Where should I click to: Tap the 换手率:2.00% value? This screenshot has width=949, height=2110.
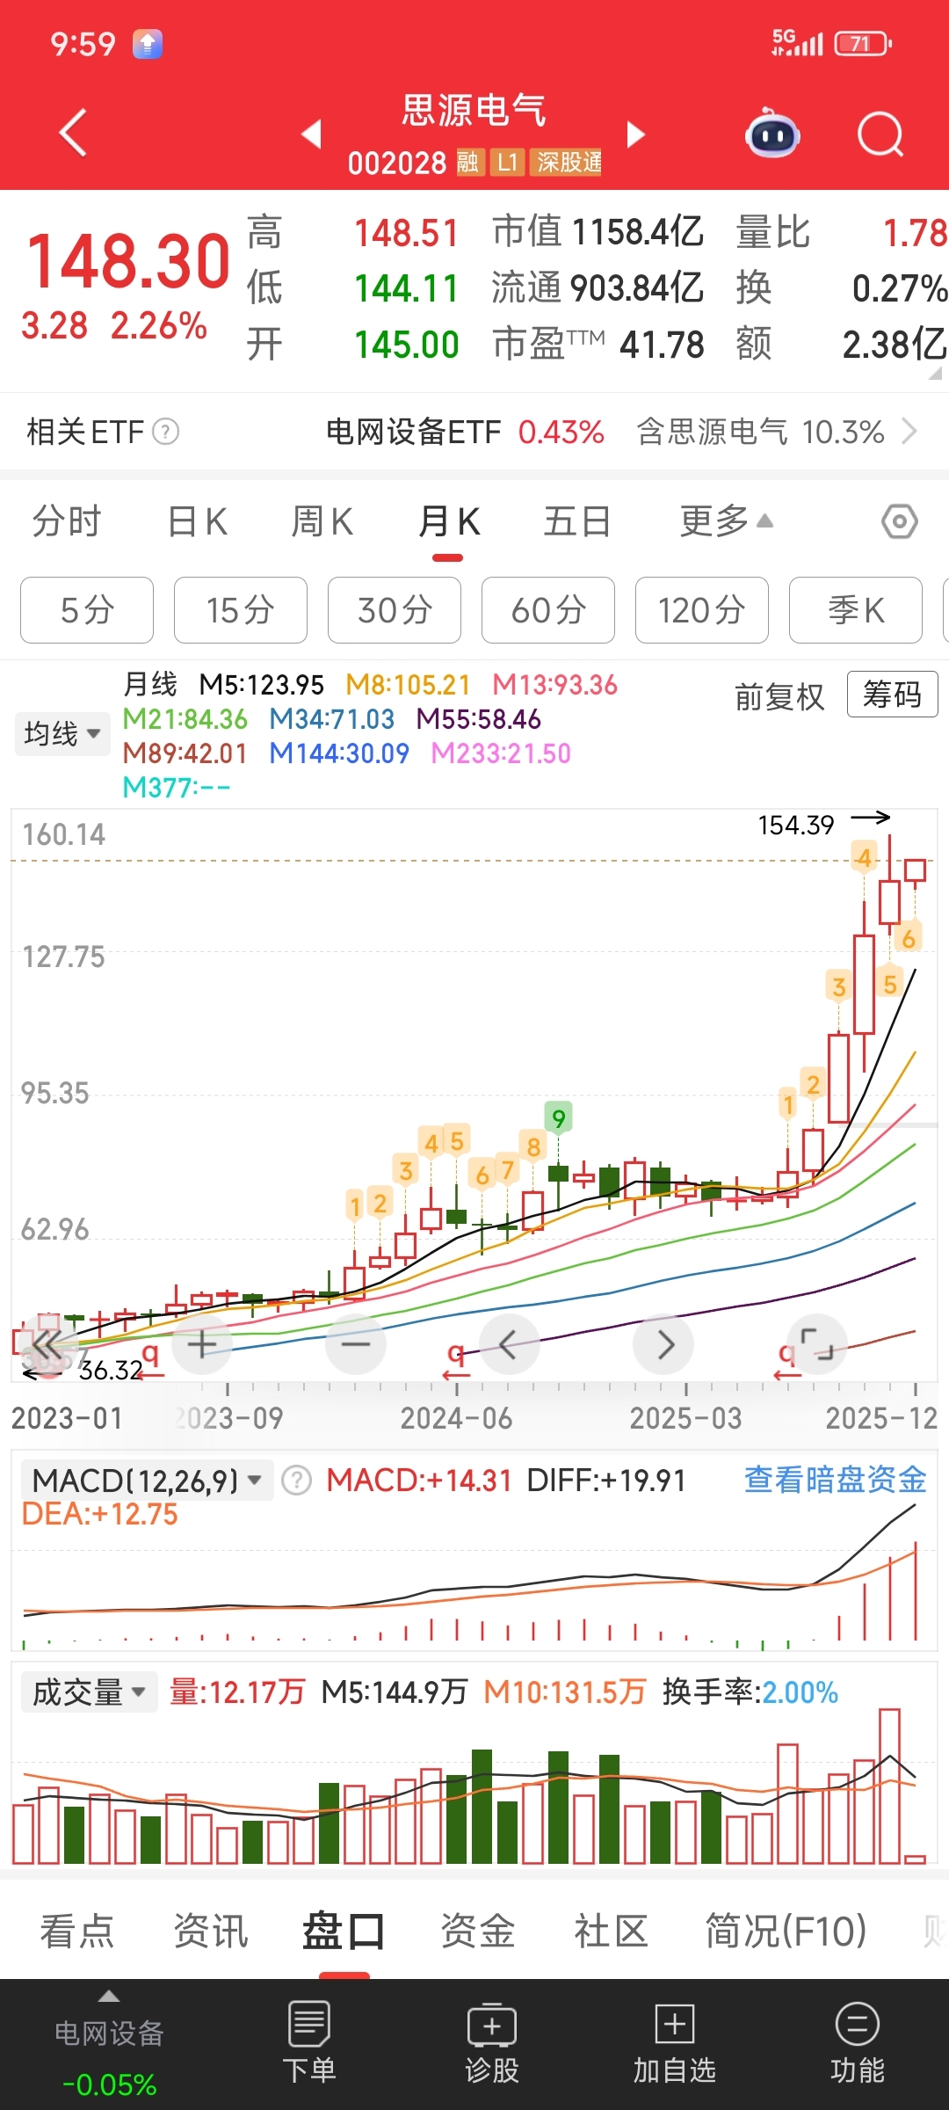(750, 1692)
